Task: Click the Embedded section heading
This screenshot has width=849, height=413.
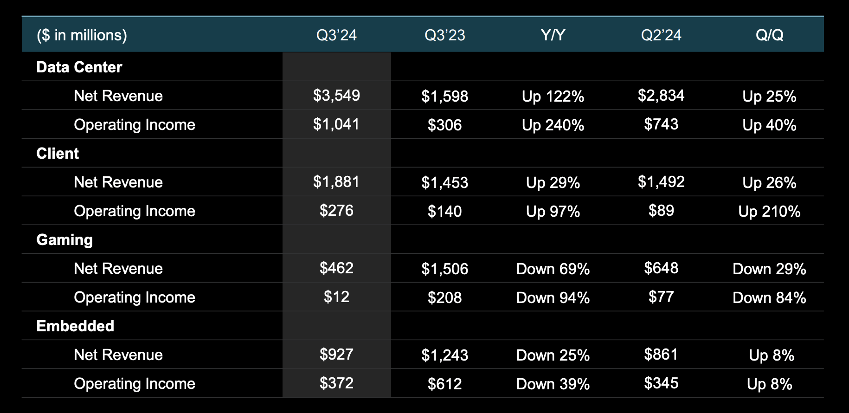Action: pyautogui.click(x=75, y=326)
